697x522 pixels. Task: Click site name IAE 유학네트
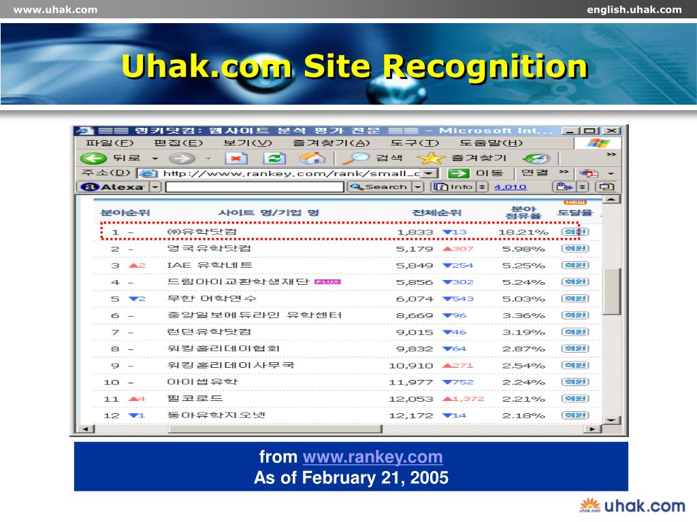(210, 265)
